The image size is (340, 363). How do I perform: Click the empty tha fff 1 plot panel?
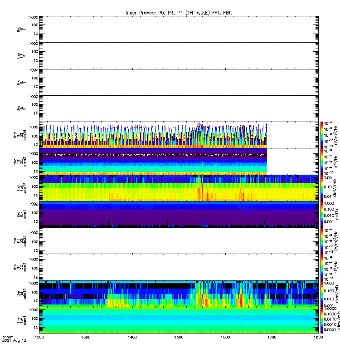click(179, 29)
